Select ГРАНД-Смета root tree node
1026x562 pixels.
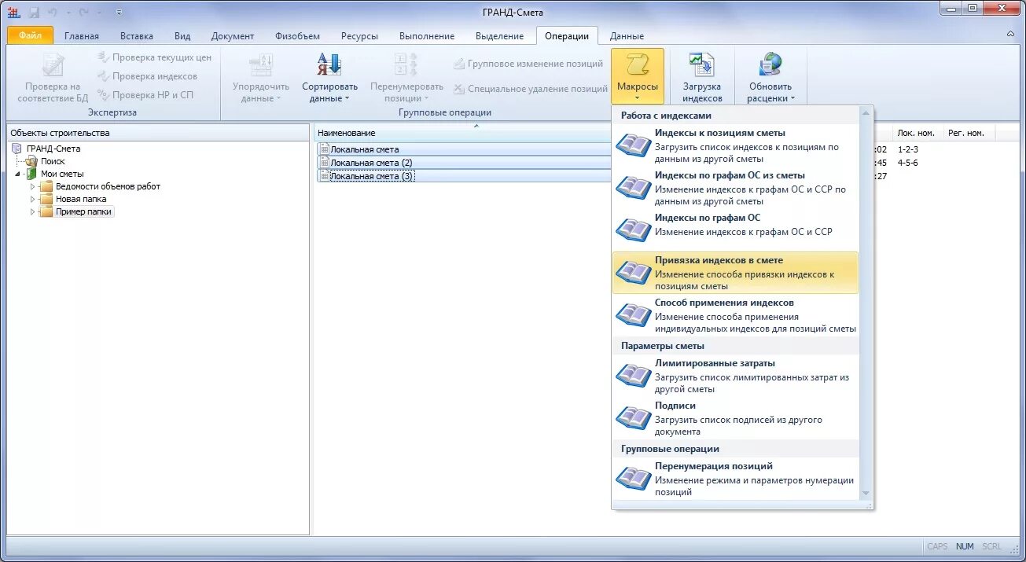53,149
